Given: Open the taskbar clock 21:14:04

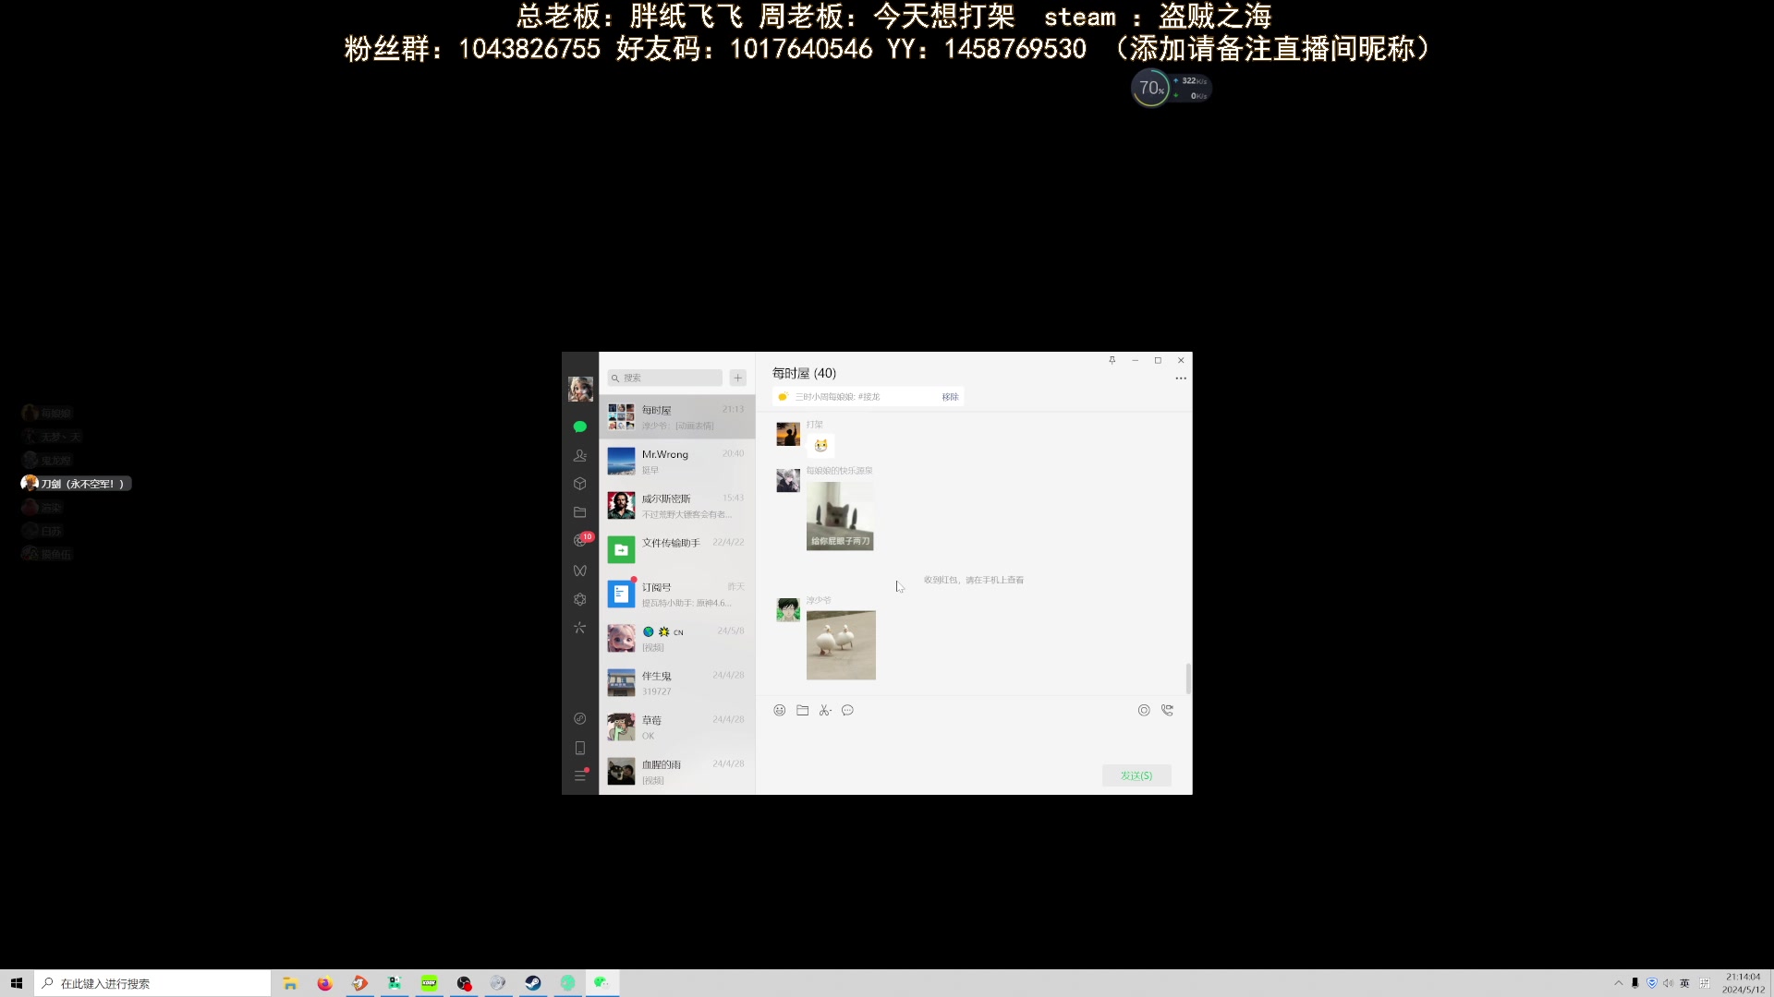Looking at the screenshot, I should [1744, 983].
